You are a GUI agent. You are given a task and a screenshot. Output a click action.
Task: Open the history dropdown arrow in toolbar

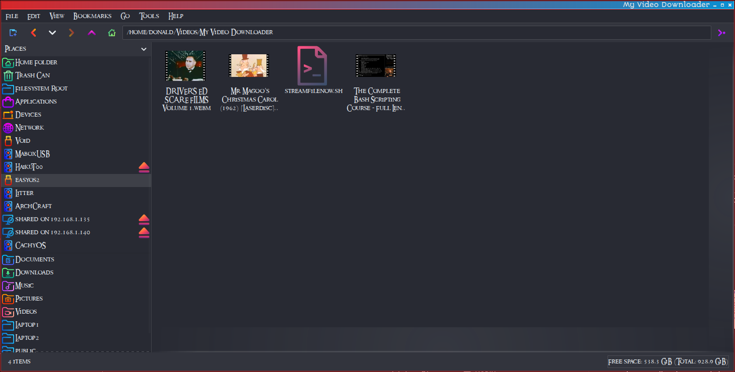click(x=52, y=33)
